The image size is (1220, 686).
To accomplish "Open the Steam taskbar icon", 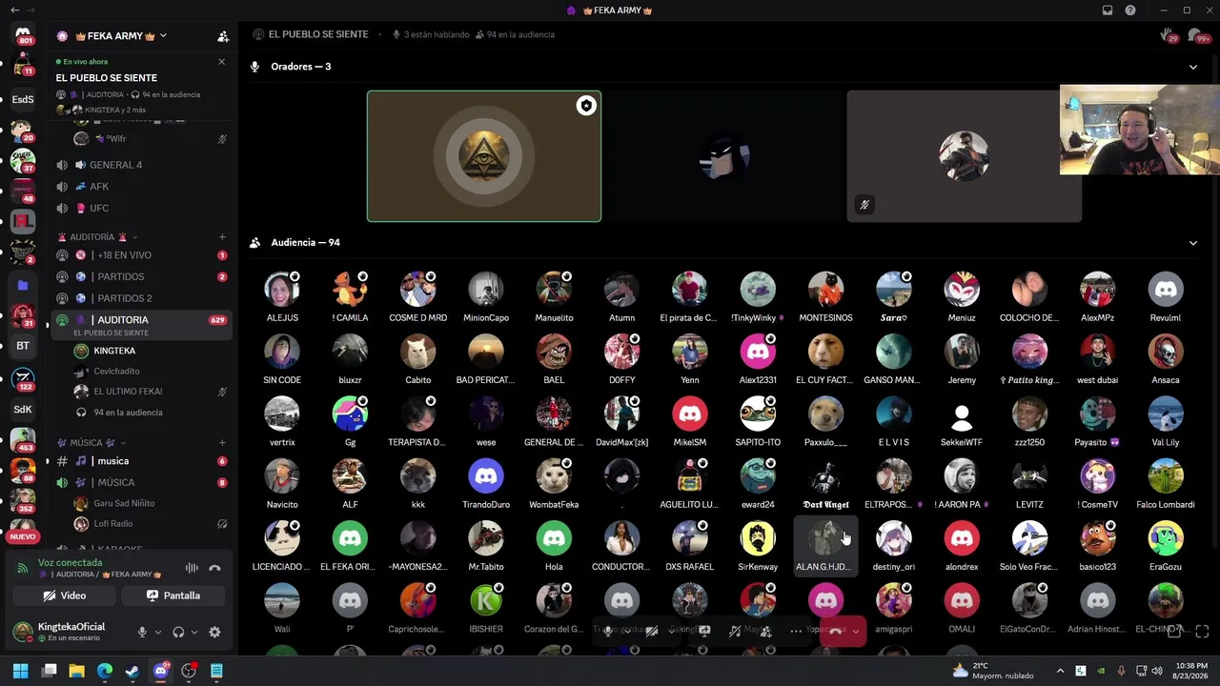I will point(132,671).
